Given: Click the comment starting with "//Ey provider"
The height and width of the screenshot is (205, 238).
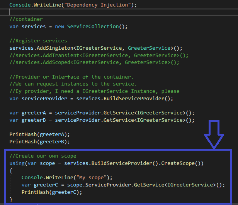Looking at the screenshot, I should 94,91.
